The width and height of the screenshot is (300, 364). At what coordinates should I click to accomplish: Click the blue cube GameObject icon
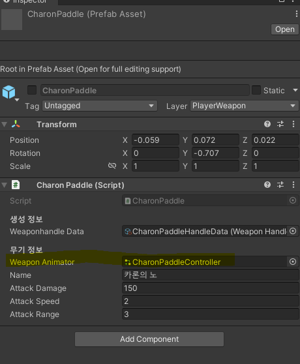[9, 92]
